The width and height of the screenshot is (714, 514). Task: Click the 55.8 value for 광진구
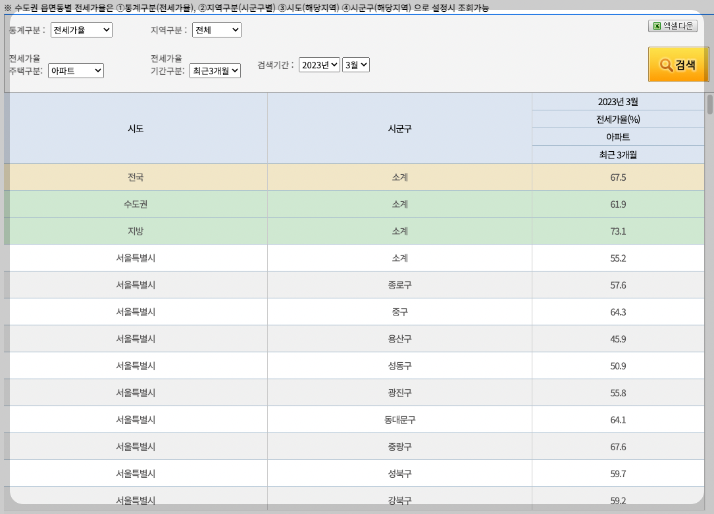(x=618, y=392)
